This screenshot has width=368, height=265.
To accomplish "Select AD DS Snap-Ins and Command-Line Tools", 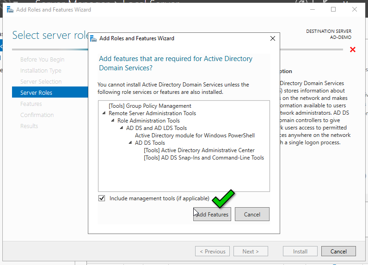I will pyautogui.click(x=204, y=158).
